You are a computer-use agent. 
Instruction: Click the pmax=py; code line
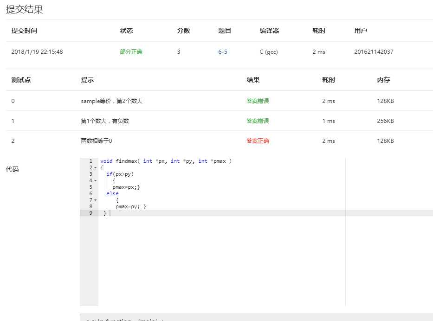(x=130, y=206)
